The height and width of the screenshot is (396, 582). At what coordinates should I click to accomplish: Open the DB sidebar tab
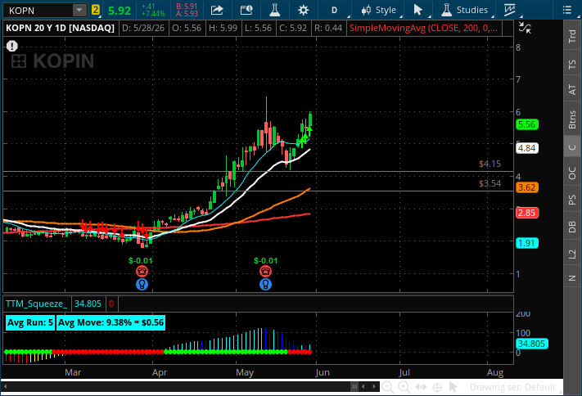[x=572, y=227]
